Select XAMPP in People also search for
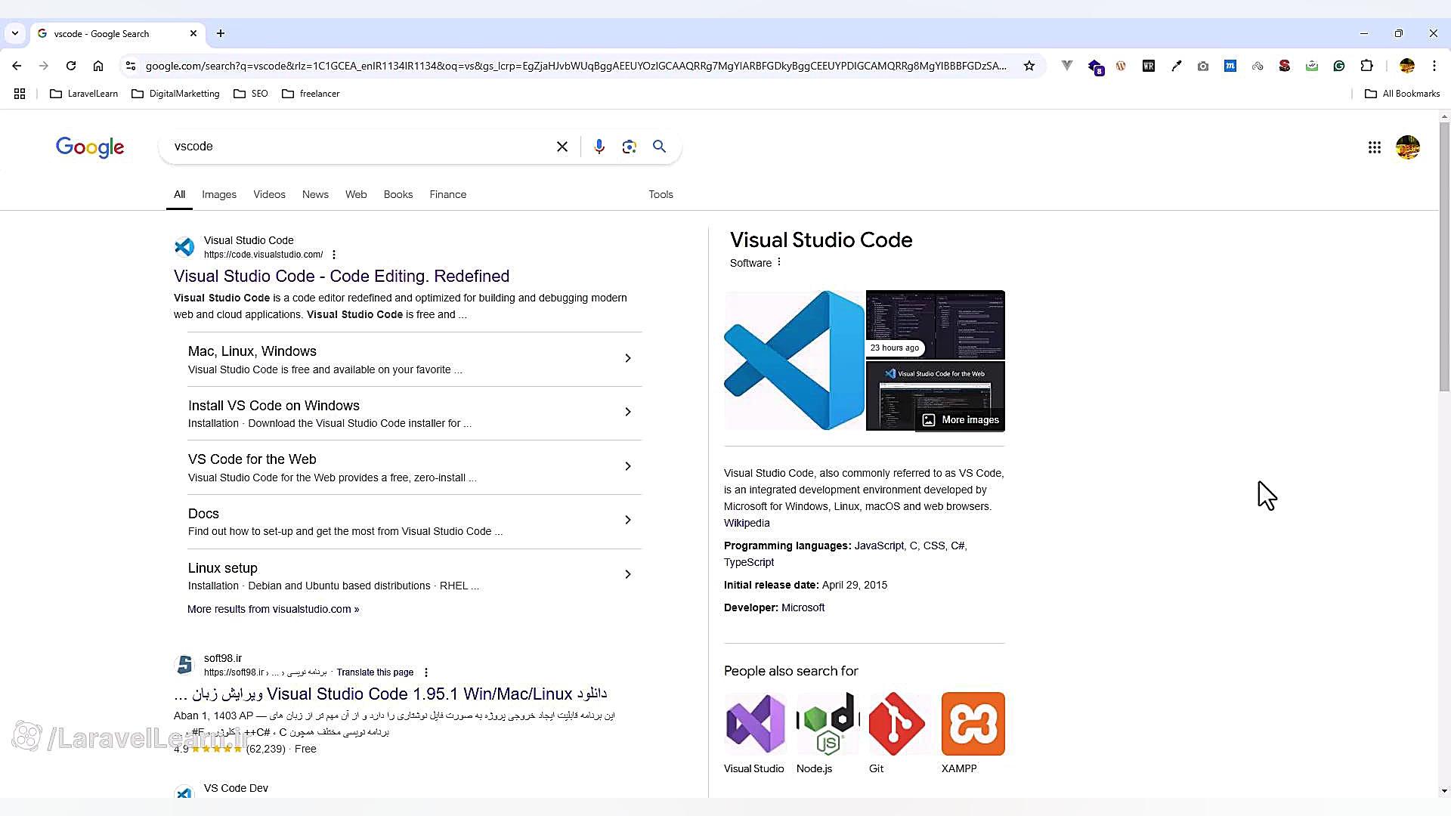 coord(973,733)
